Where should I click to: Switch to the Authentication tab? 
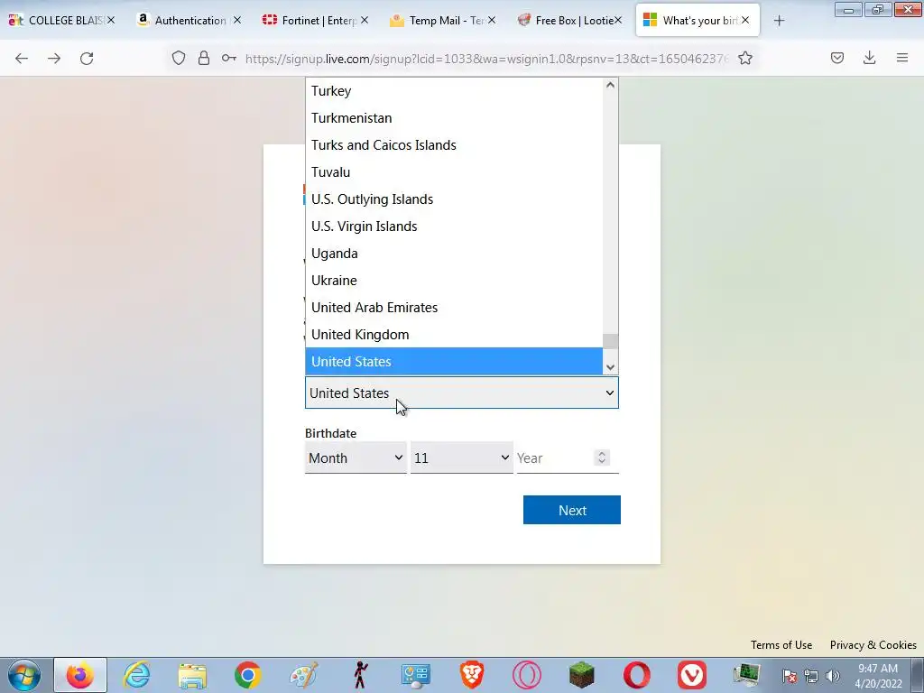pyautogui.click(x=189, y=20)
